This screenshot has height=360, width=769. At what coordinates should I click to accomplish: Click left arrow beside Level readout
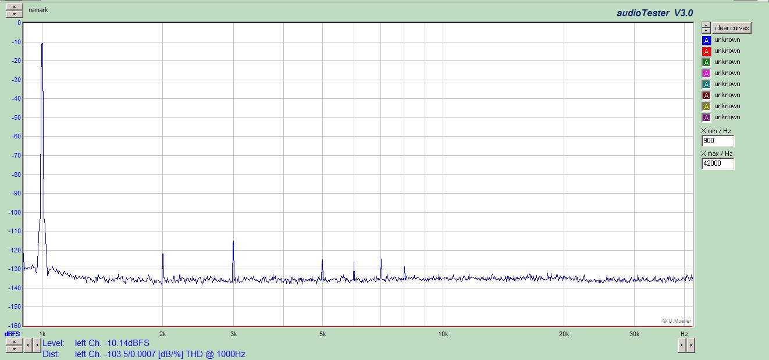(29, 345)
